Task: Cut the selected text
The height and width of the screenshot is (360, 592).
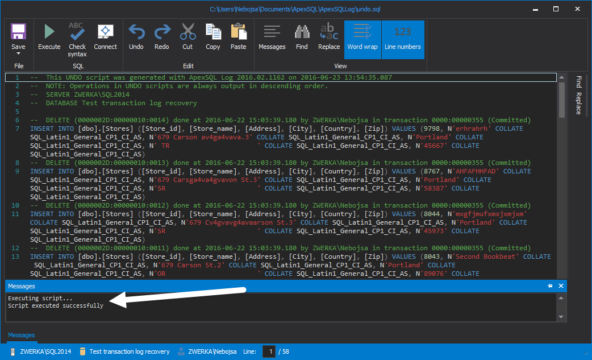Action: [187, 36]
